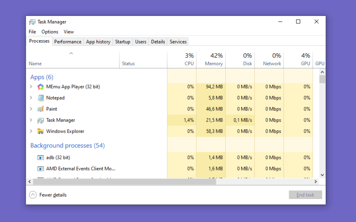
Task: Expand the Notepad process group
Action: (31, 98)
